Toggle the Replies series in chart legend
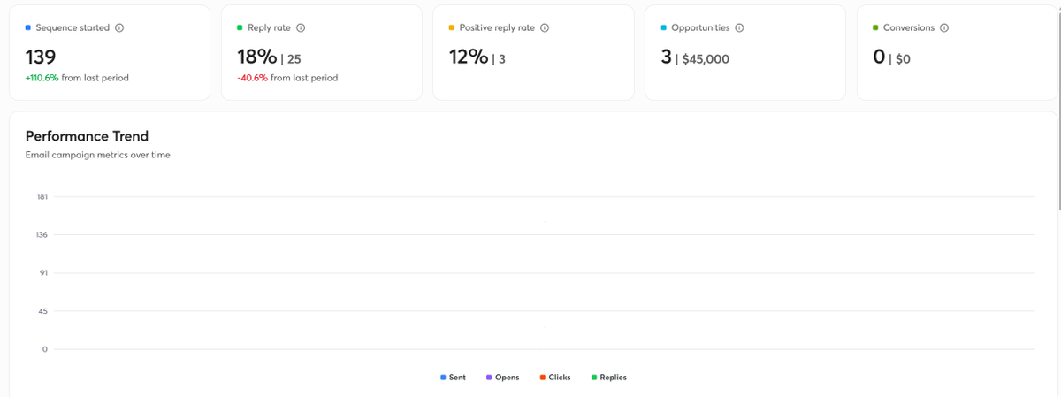Screen dimensions: 1061x397 coord(609,378)
